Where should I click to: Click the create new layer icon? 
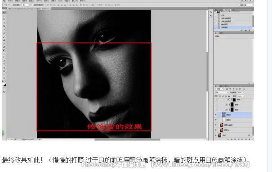pyautogui.click(x=246, y=139)
